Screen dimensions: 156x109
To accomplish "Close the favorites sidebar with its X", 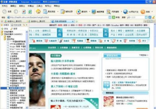I will pos(27,25).
